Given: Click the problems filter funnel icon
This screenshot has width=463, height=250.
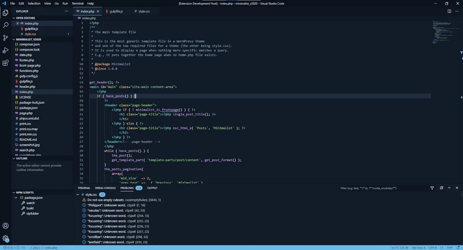Looking at the screenshot, I should point(432,188).
